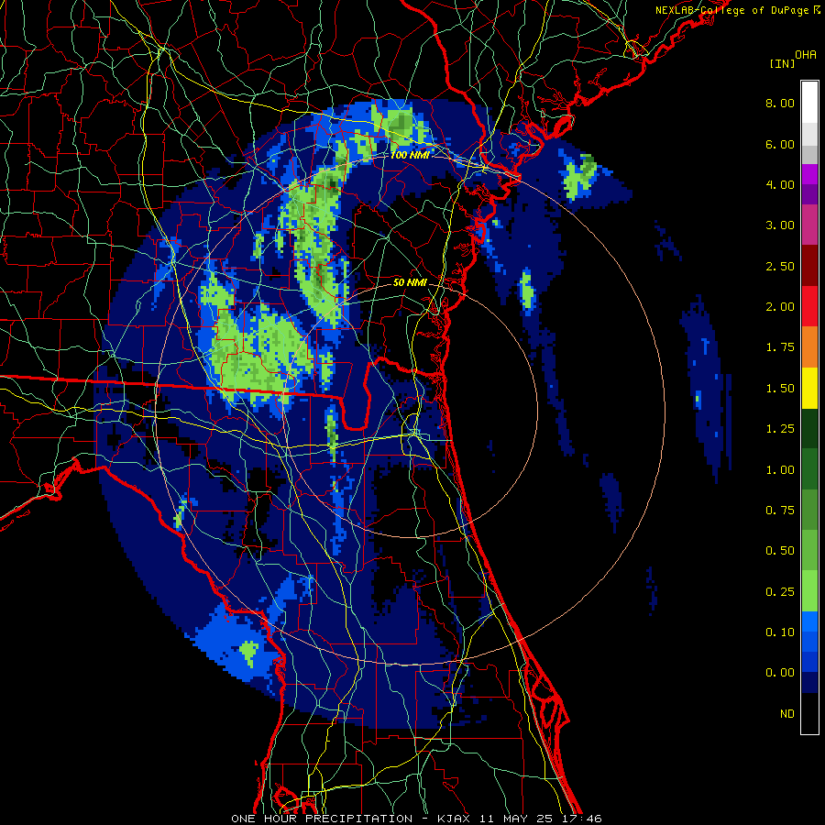Click the ND legend label
The image size is (825, 825).
(x=787, y=714)
